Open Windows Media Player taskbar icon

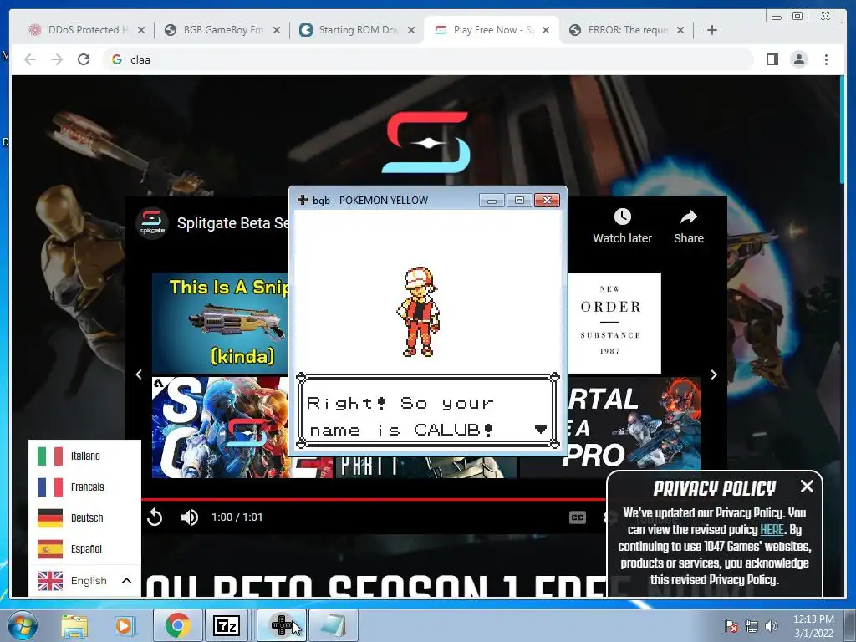124,626
